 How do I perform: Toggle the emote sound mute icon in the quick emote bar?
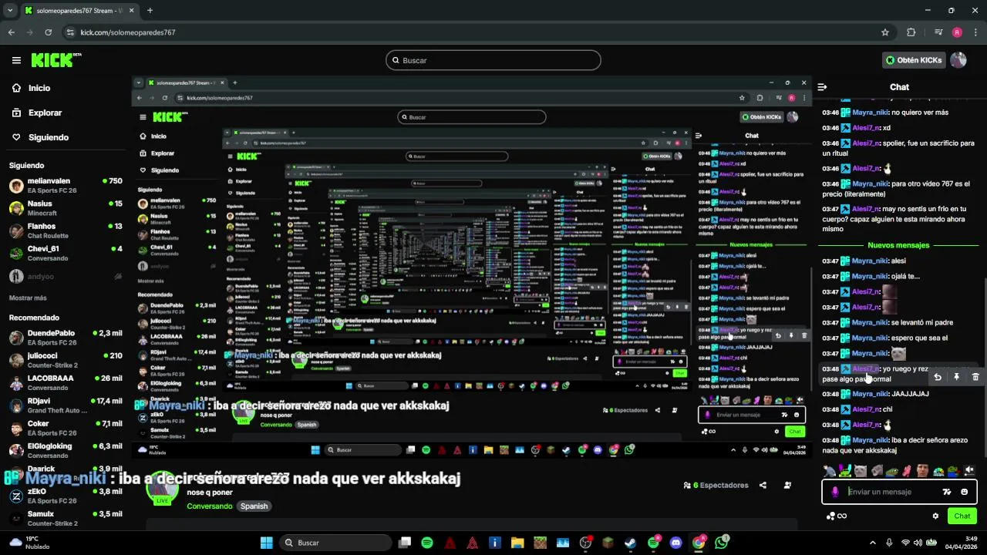click(969, 470)
